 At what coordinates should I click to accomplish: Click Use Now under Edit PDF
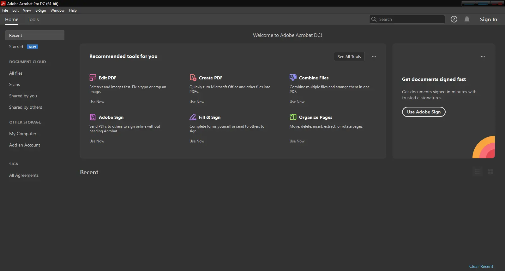coord(97,102)
